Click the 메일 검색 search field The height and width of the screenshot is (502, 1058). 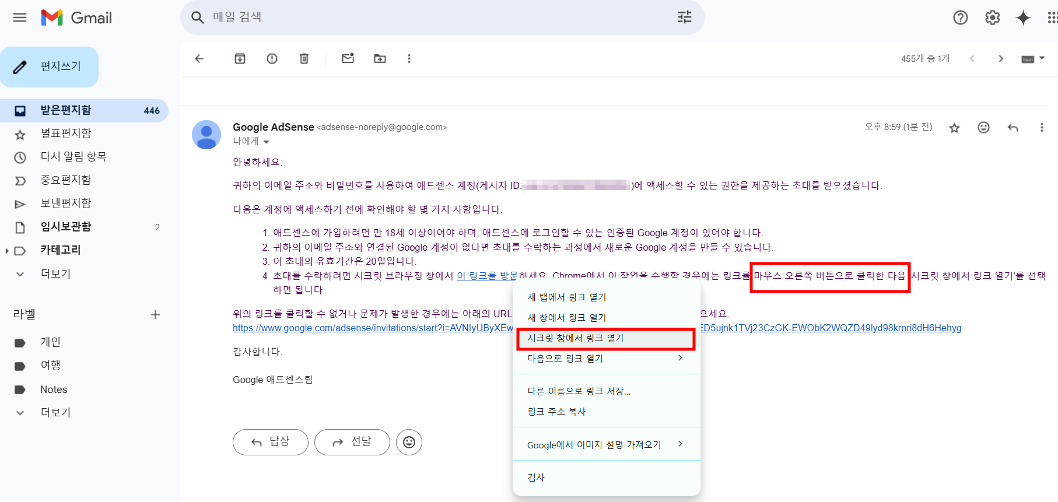pyautogui.click(x=442, y=17)
